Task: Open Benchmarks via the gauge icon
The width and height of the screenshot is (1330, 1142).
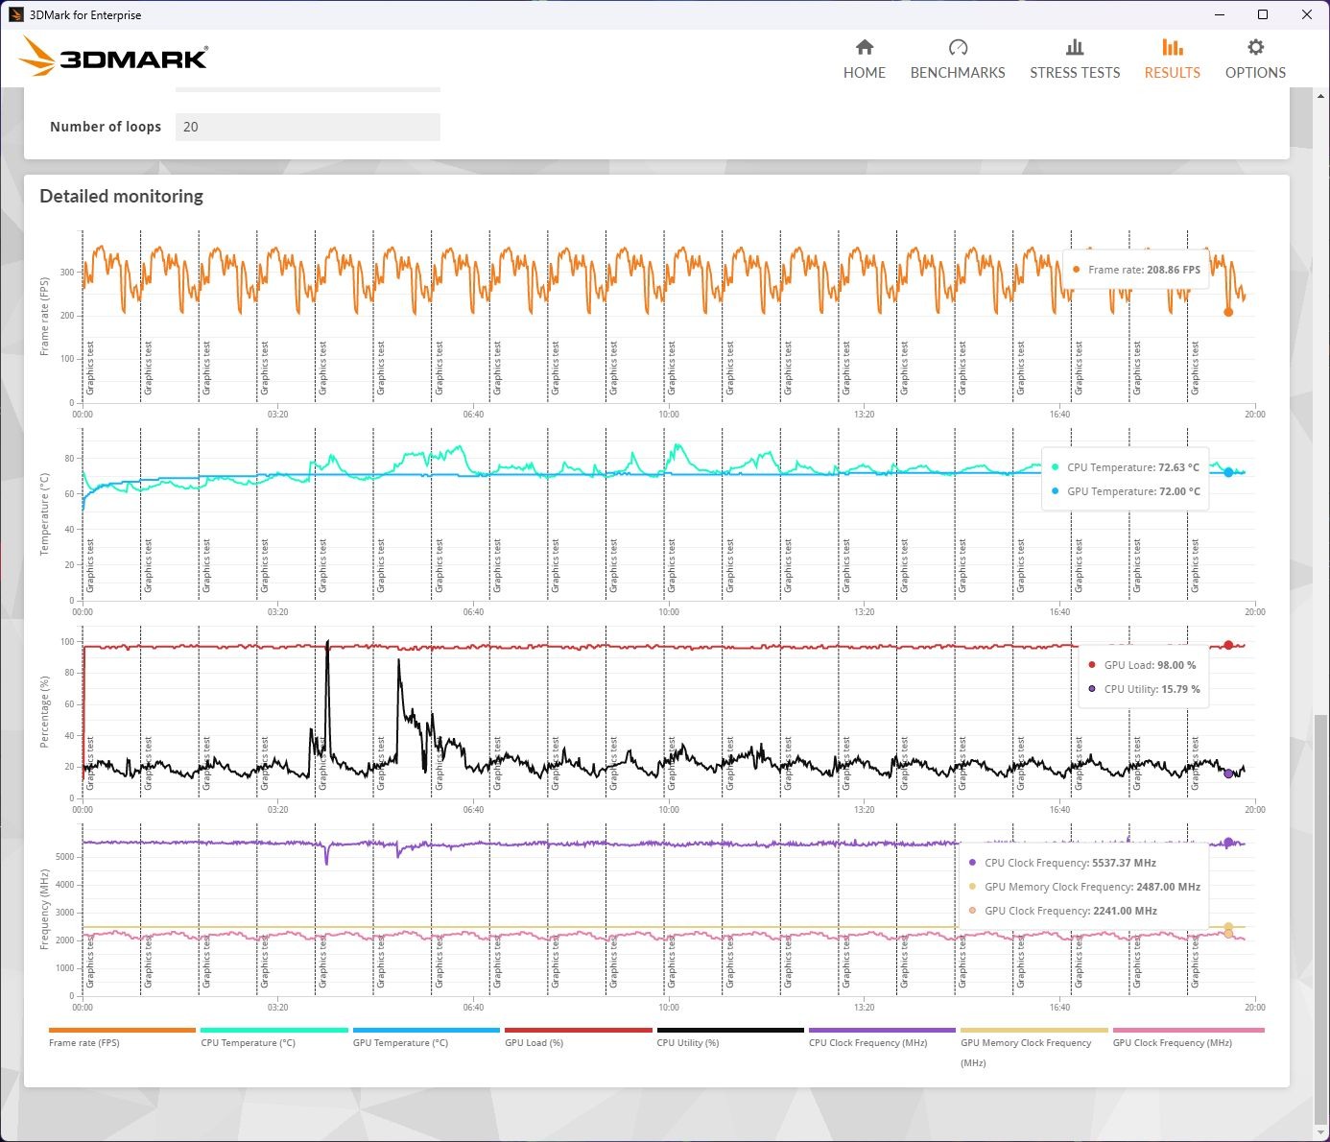Action: point(957,47)
